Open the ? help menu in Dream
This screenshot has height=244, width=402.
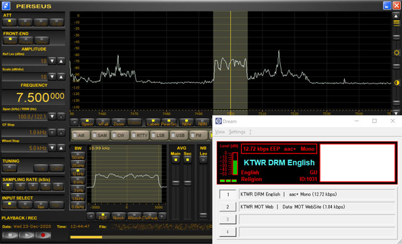250,132
